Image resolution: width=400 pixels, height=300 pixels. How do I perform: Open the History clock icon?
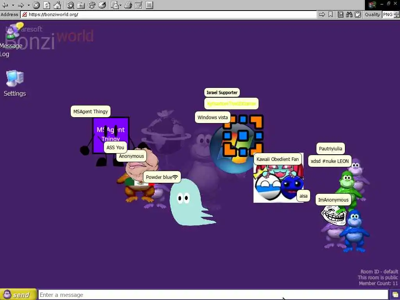(102, 5)
